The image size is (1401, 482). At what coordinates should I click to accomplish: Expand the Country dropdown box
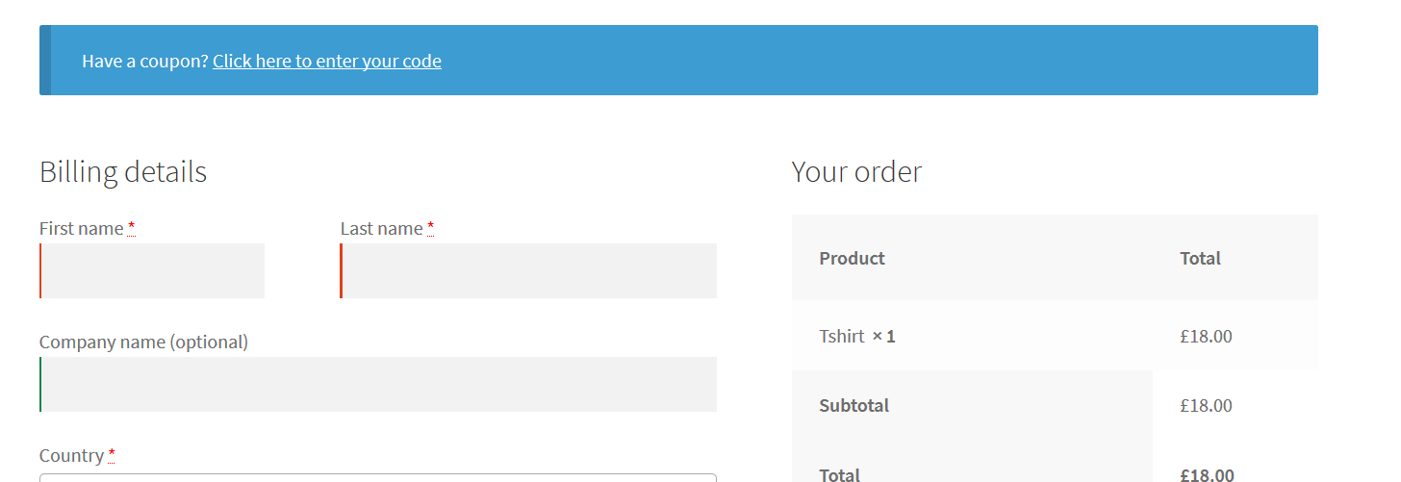click(378, 477)
